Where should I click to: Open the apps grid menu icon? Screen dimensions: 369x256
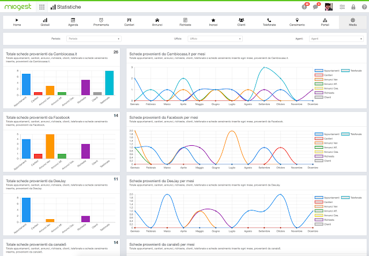[42, 7]
